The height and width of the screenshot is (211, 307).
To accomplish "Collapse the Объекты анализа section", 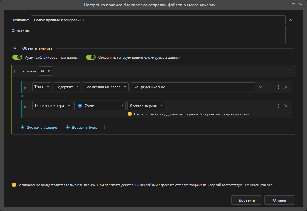I will point(15,48).
